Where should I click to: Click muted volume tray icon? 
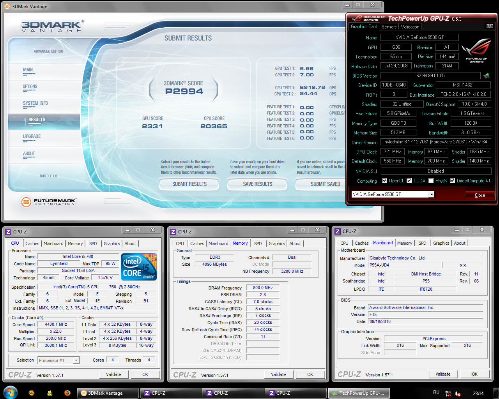click(458, 394)
